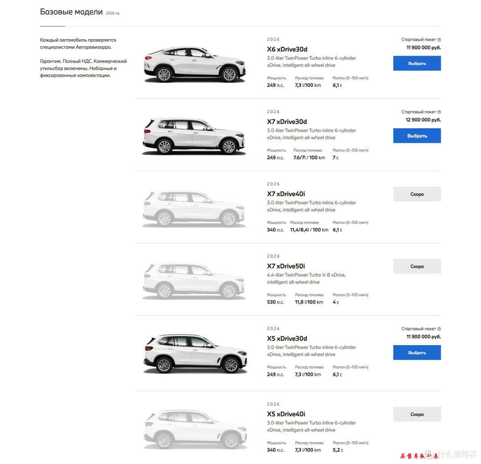Viewport: 481px width, 464px height.
Task: Pick the X5 xDrive30d Выбрать button
Action: pyautogui.click(x=417, y=352)
